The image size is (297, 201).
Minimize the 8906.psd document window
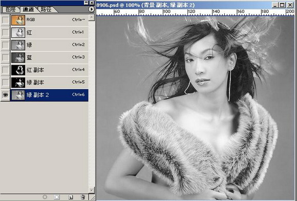275,5
